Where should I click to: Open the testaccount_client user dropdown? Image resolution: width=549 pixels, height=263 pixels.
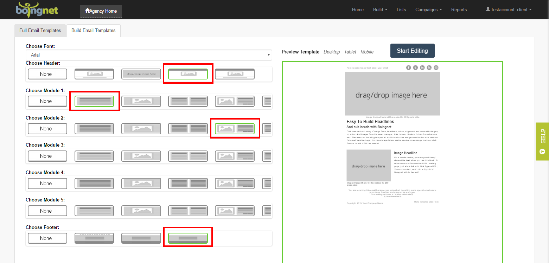coord(509,9)
